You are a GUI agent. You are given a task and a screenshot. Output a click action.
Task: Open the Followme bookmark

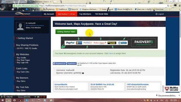(158, 9)
